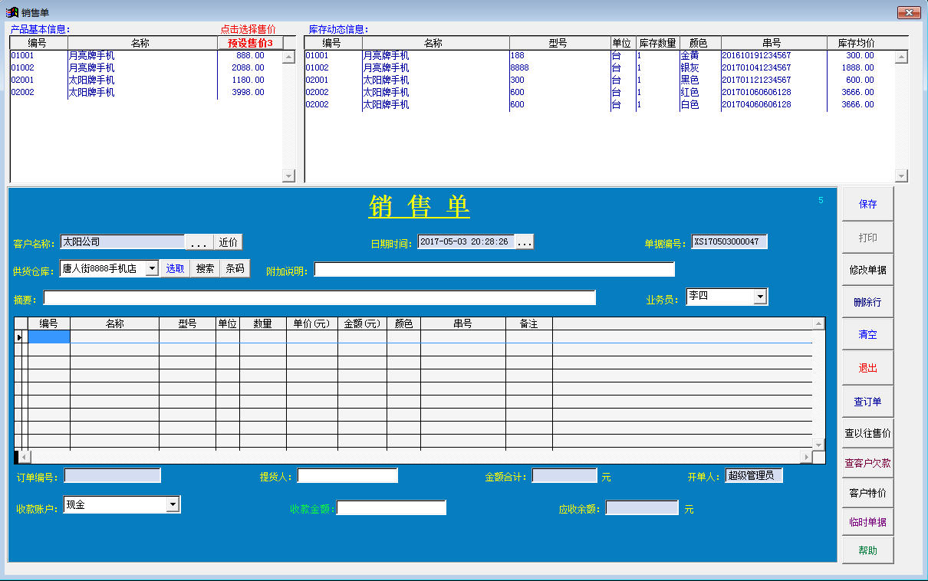Click the 删除行 button
The image size is (928, 581).
pyautogui.click(x=867, y=302)
